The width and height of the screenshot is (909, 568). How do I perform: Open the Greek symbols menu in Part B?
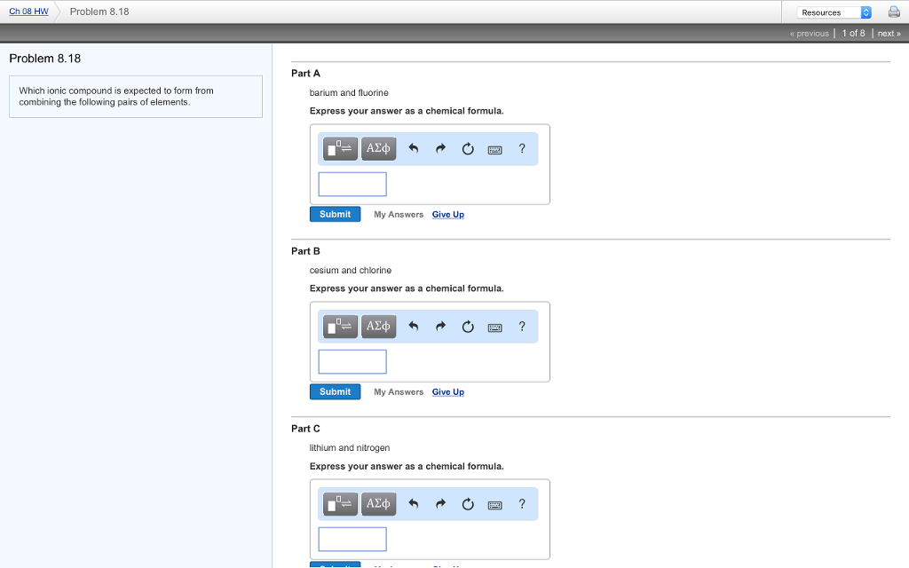(x=378, y=327)
